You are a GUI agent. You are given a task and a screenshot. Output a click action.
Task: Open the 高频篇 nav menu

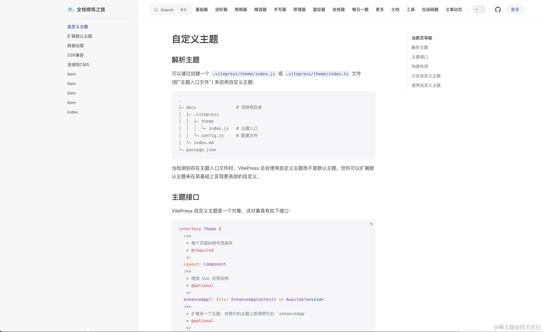(241, 9)
